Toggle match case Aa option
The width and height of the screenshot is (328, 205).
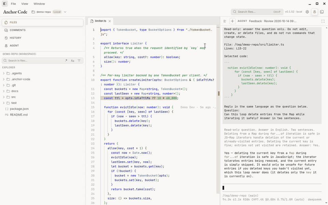coord(72,61)
